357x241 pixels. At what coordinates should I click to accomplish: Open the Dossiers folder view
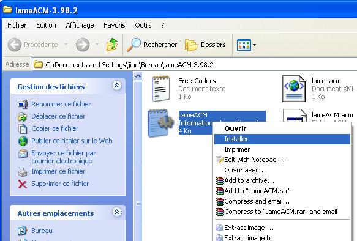pos(205,45)
